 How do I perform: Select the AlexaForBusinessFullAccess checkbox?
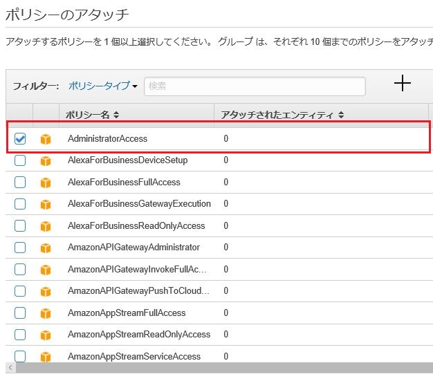pyautogui.click(x=20, y=183)
